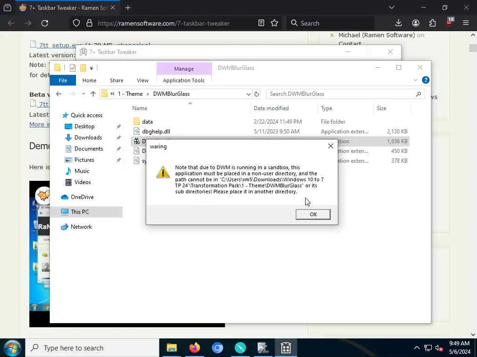Go back in Explorer navigation
The height and width of the screenshot is (357, 477).
coord(59,94)
